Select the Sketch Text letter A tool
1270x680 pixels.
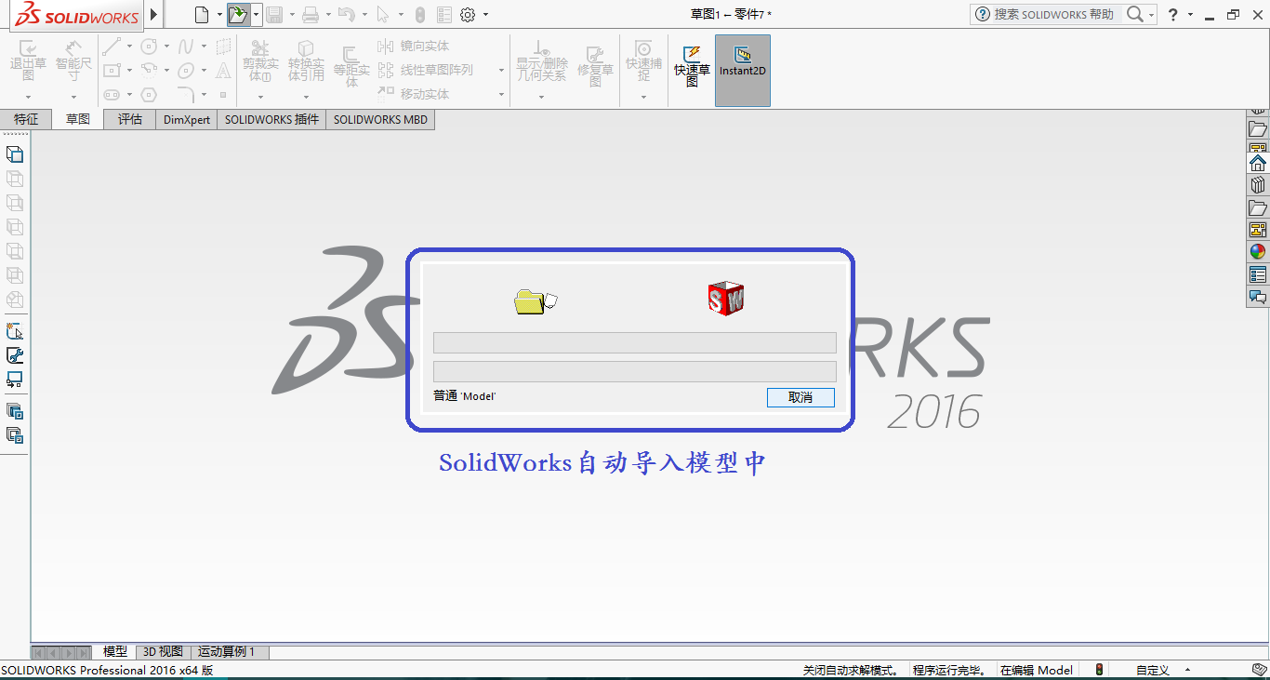pos(223,70)
